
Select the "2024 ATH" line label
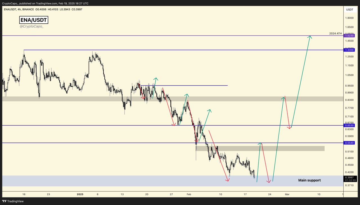(x=335, y=33)
